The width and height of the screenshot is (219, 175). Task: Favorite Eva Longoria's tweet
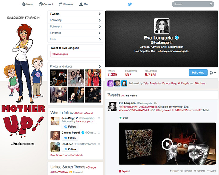pyautogui.click(x=200, y=171)
